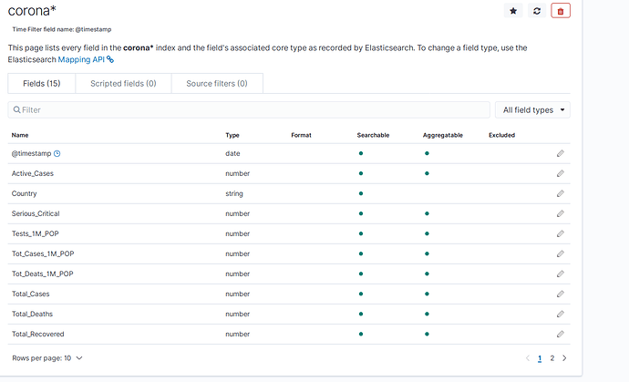629x382 pixels.
Task: Edit the Total_Deaths field
Action: click(561, 315)
